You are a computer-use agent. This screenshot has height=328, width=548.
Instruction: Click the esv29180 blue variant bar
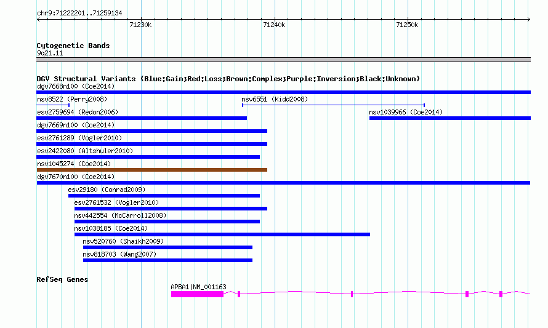tap(164, 196)
